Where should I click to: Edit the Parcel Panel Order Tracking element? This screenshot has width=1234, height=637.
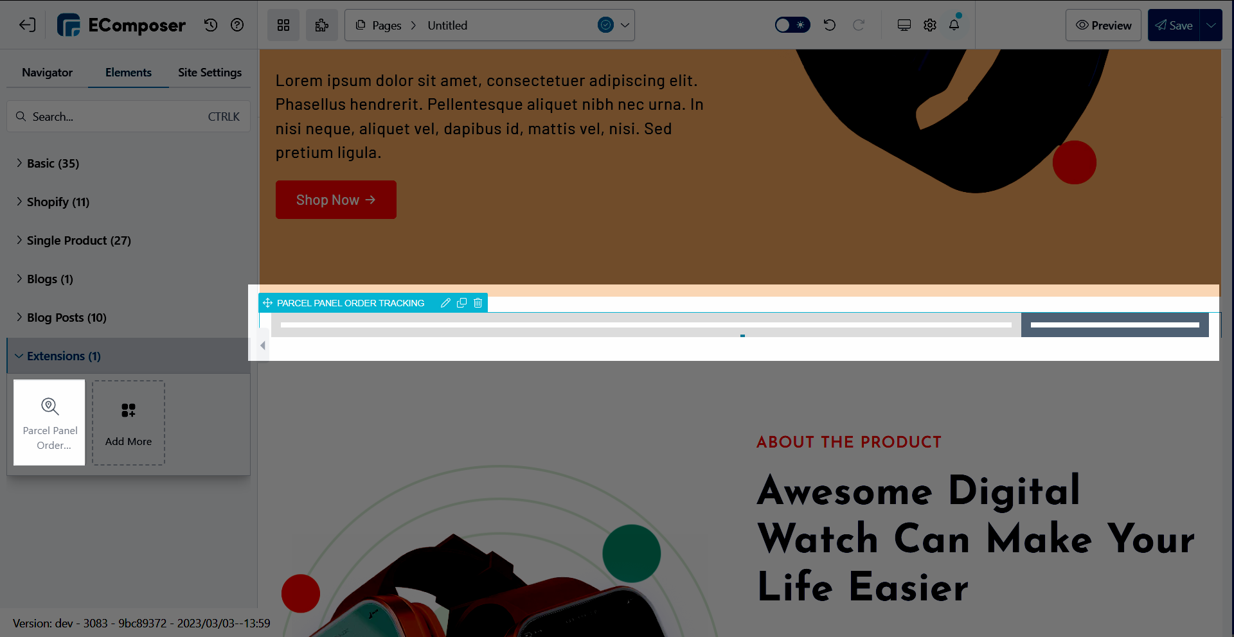(x=445, y=302)
